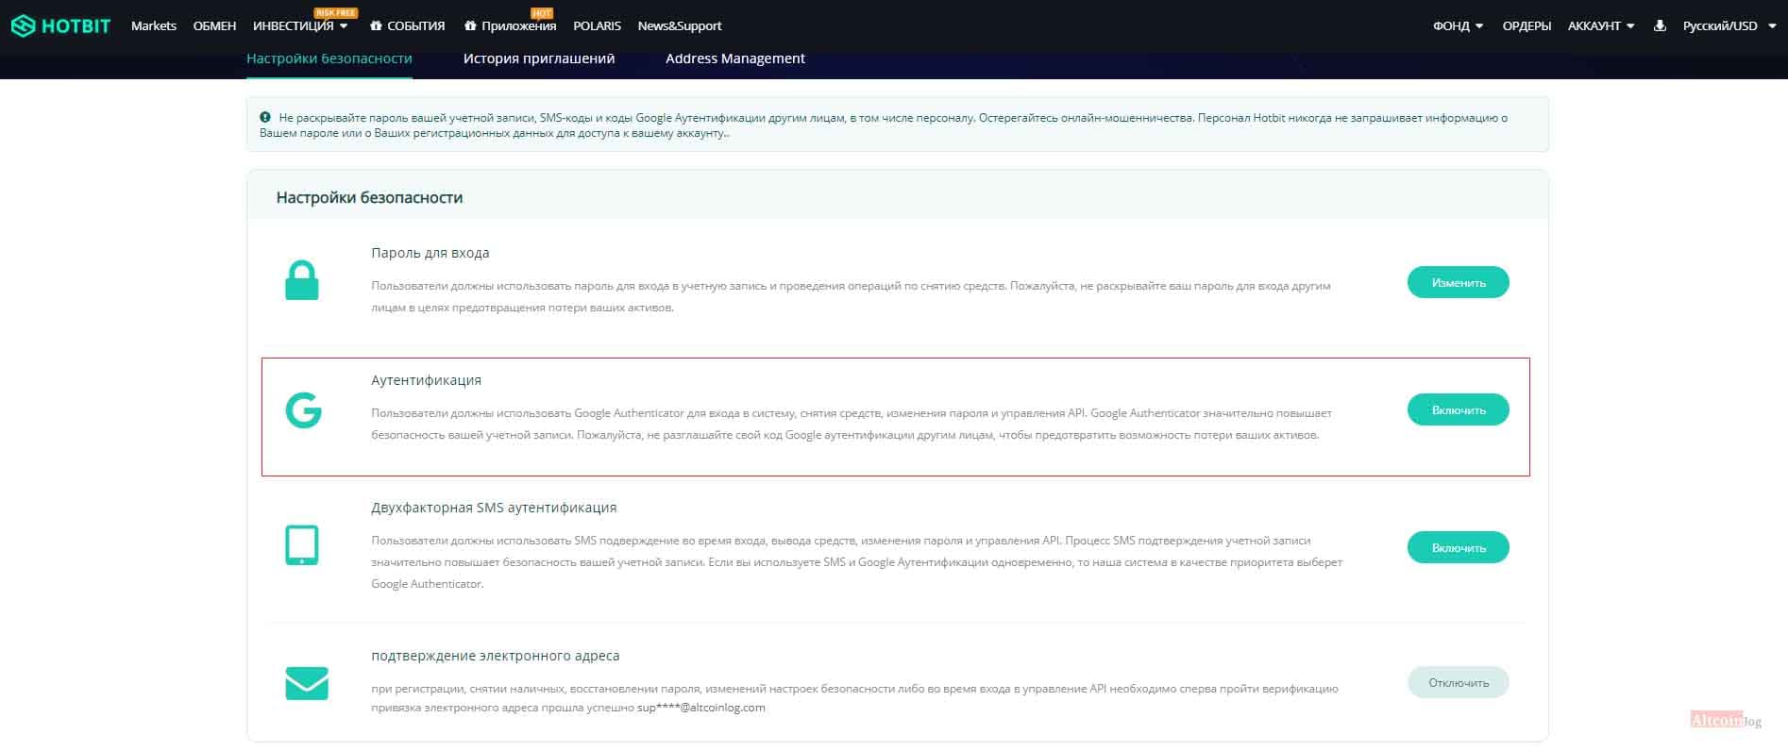This screenshot has height=751, width=1788.
Task: Click Включить for Google Аутентификация
Action: click(x=1458, y=409)
